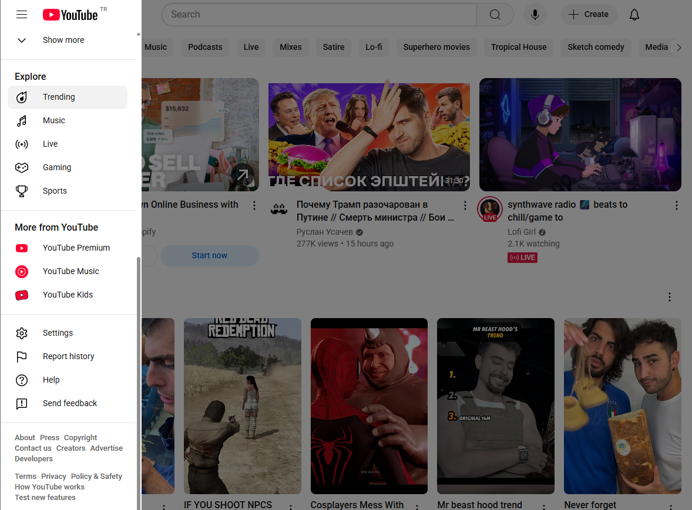Screen dimensions: 692x510
Task: Open the synthwave radio live stream thumbnail
Action: click(x=580, y=134)
